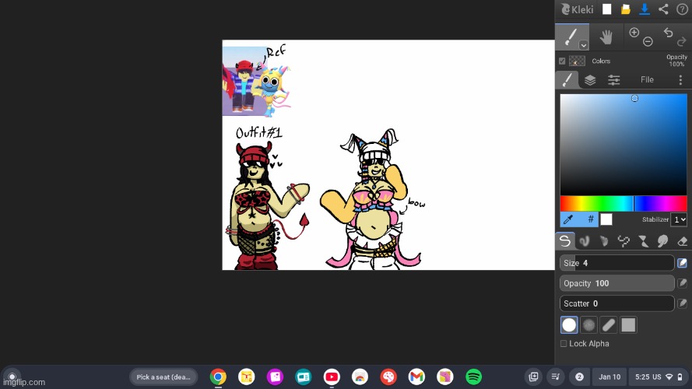
Task: Enable the Lock Alpha checkbox
Action: [564, 344]
